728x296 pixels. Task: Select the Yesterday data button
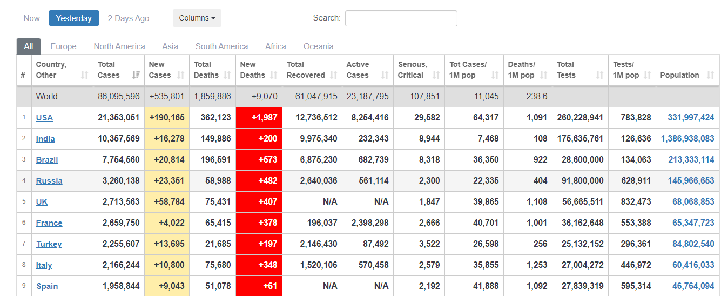click(74, 18)
